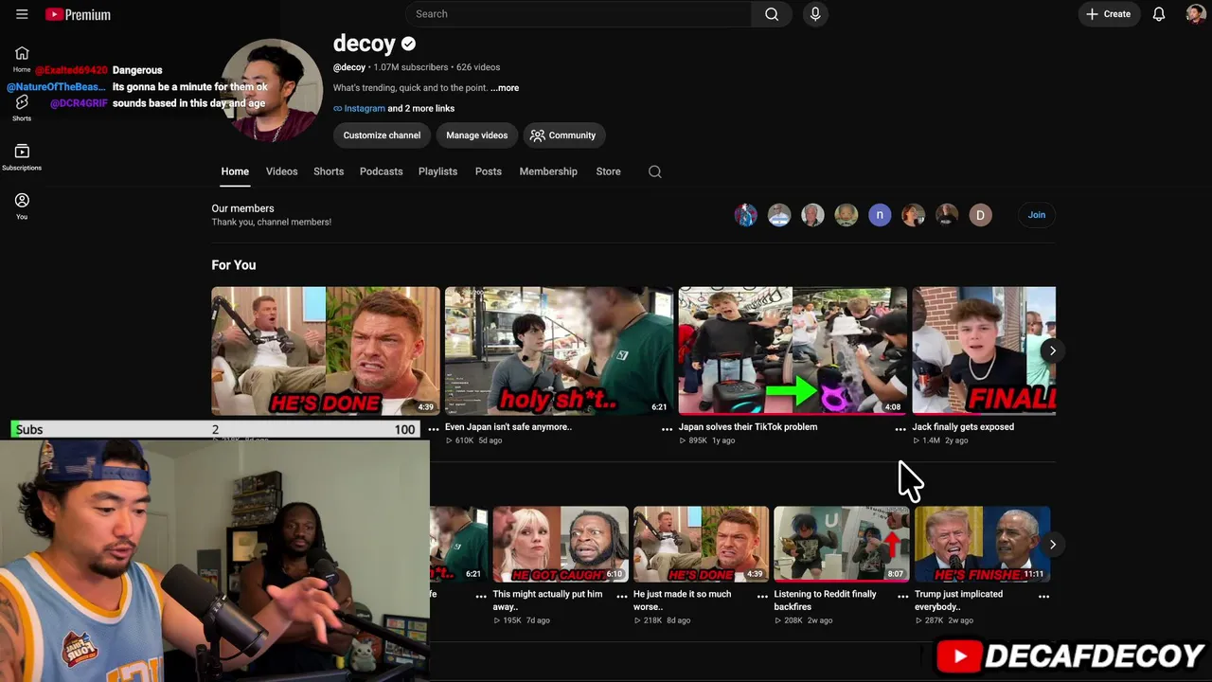Click the 'Our members' heading
This screenshot has height=682, width=1212.
click(242, 208)
